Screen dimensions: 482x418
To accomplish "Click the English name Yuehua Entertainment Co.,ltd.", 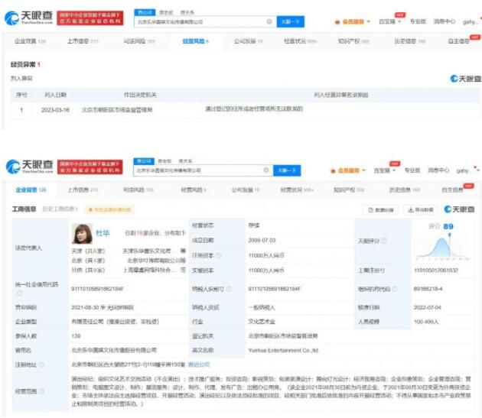I will point(283,350).
